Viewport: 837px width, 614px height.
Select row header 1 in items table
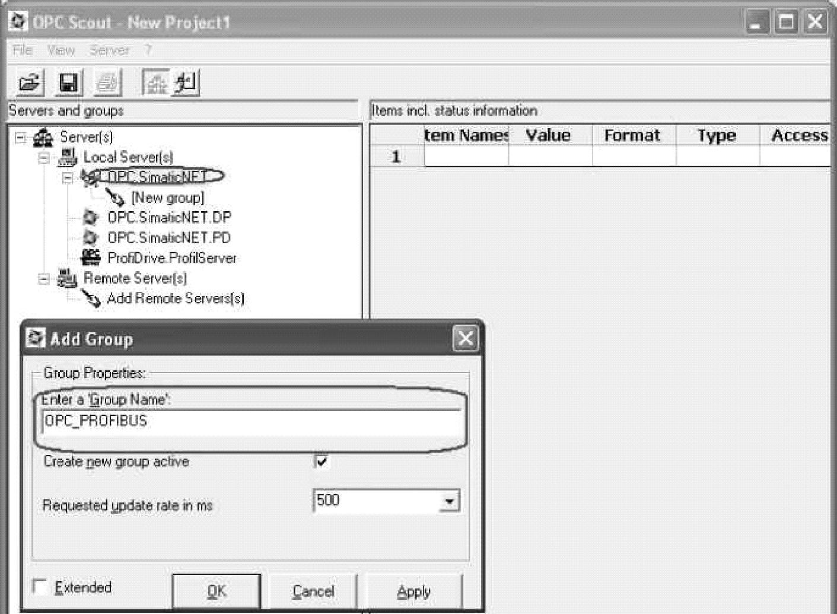pyautogui.click(x=397, y=157)
